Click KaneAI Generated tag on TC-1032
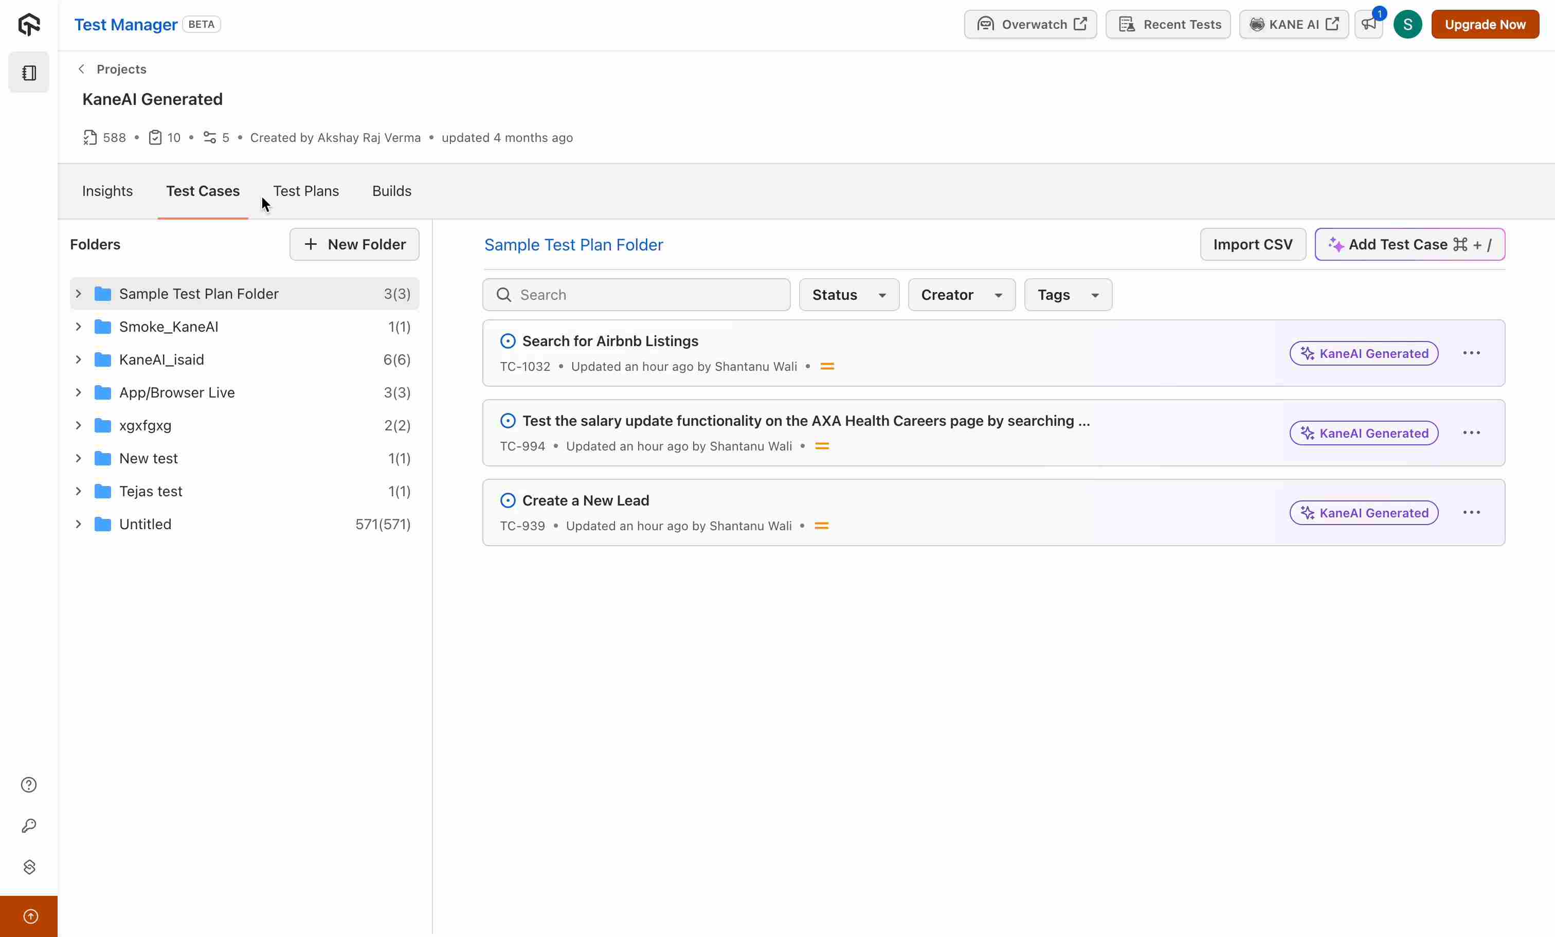 1364,353
